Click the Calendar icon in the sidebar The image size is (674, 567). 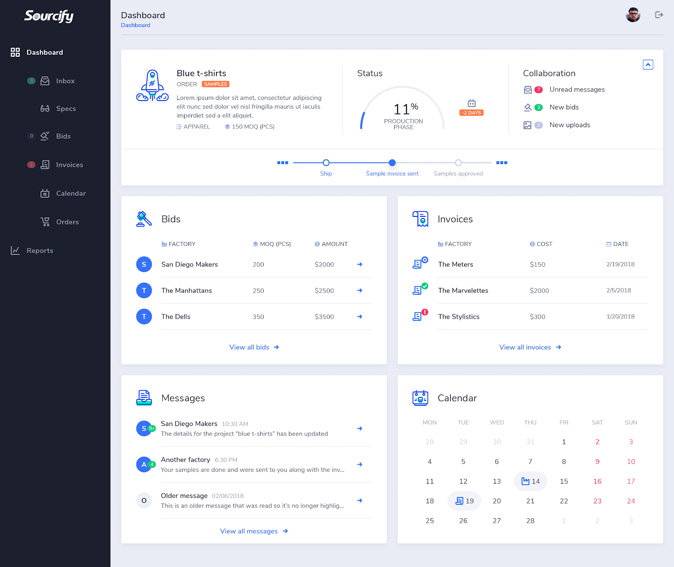45,193
